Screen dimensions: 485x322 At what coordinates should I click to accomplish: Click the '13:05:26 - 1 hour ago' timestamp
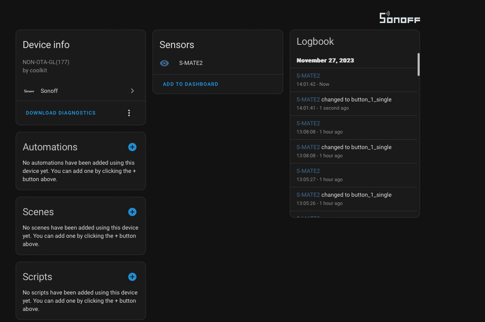(x=319, y=203)
